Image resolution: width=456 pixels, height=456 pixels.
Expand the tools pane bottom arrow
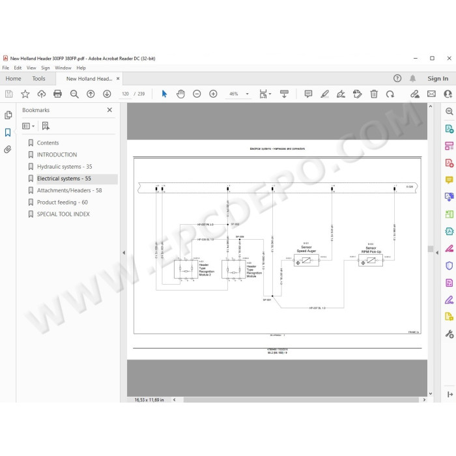pyautogui.click(x=450, y=394)
